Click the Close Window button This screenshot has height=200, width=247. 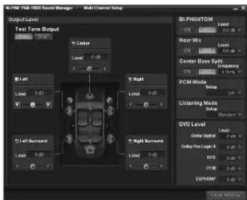click(225, 195)
